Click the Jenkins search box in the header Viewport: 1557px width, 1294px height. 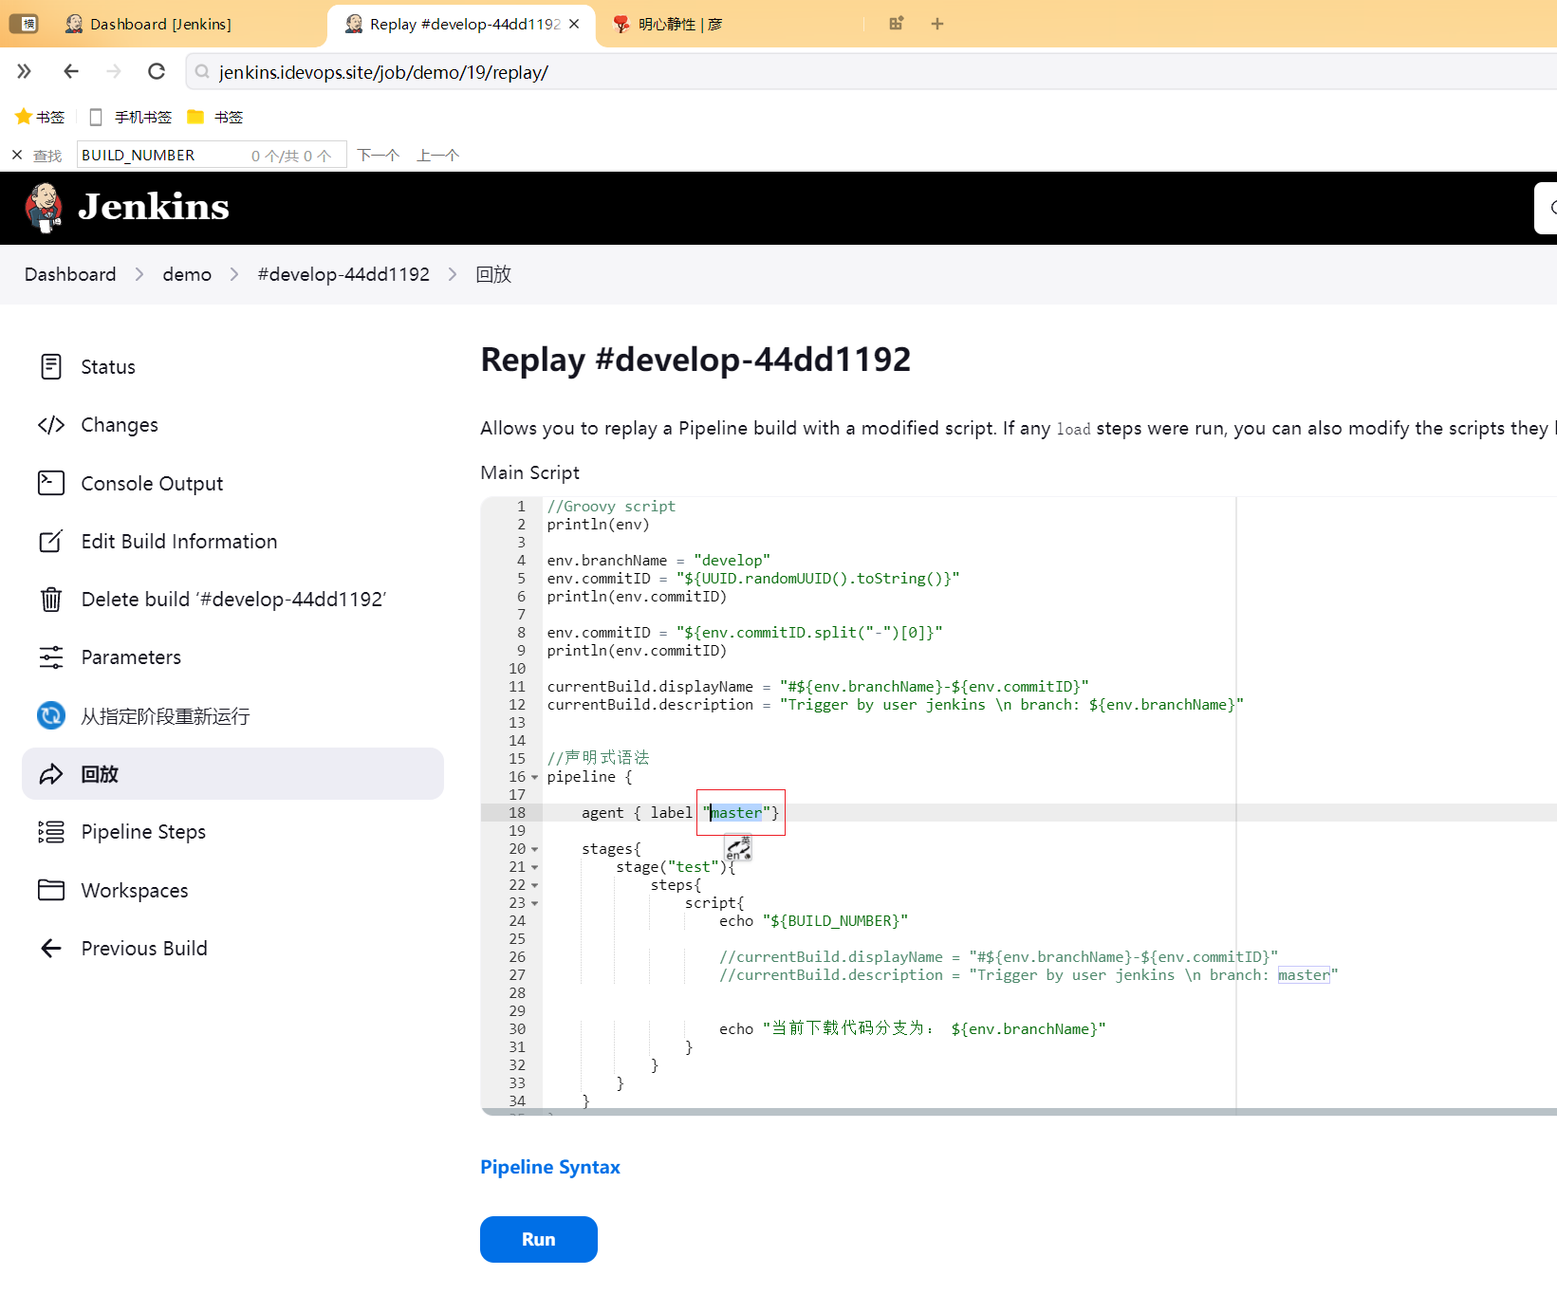pyautogui.click(x=1546, y=208)
